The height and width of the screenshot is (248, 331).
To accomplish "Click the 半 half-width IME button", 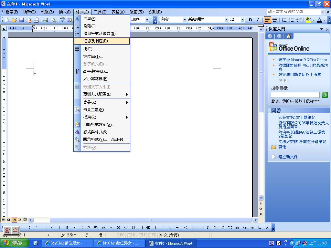I will click(15, 231).
